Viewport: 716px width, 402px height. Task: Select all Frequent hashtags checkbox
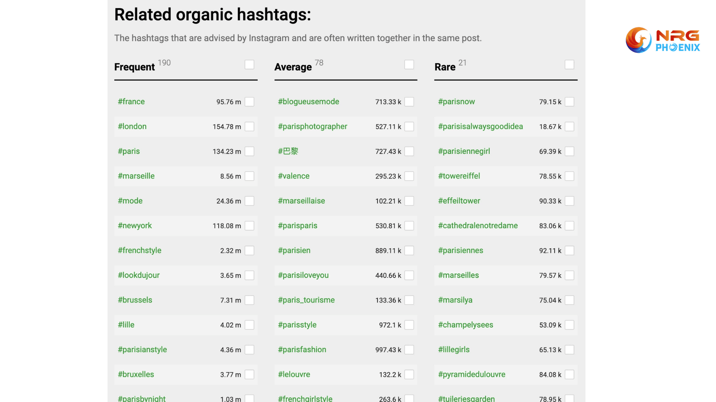coord(249,65)
